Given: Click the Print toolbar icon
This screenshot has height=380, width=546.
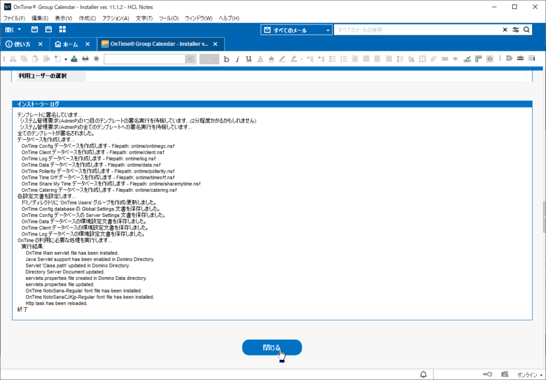Looking at the screenshot, I should point(85,59).
